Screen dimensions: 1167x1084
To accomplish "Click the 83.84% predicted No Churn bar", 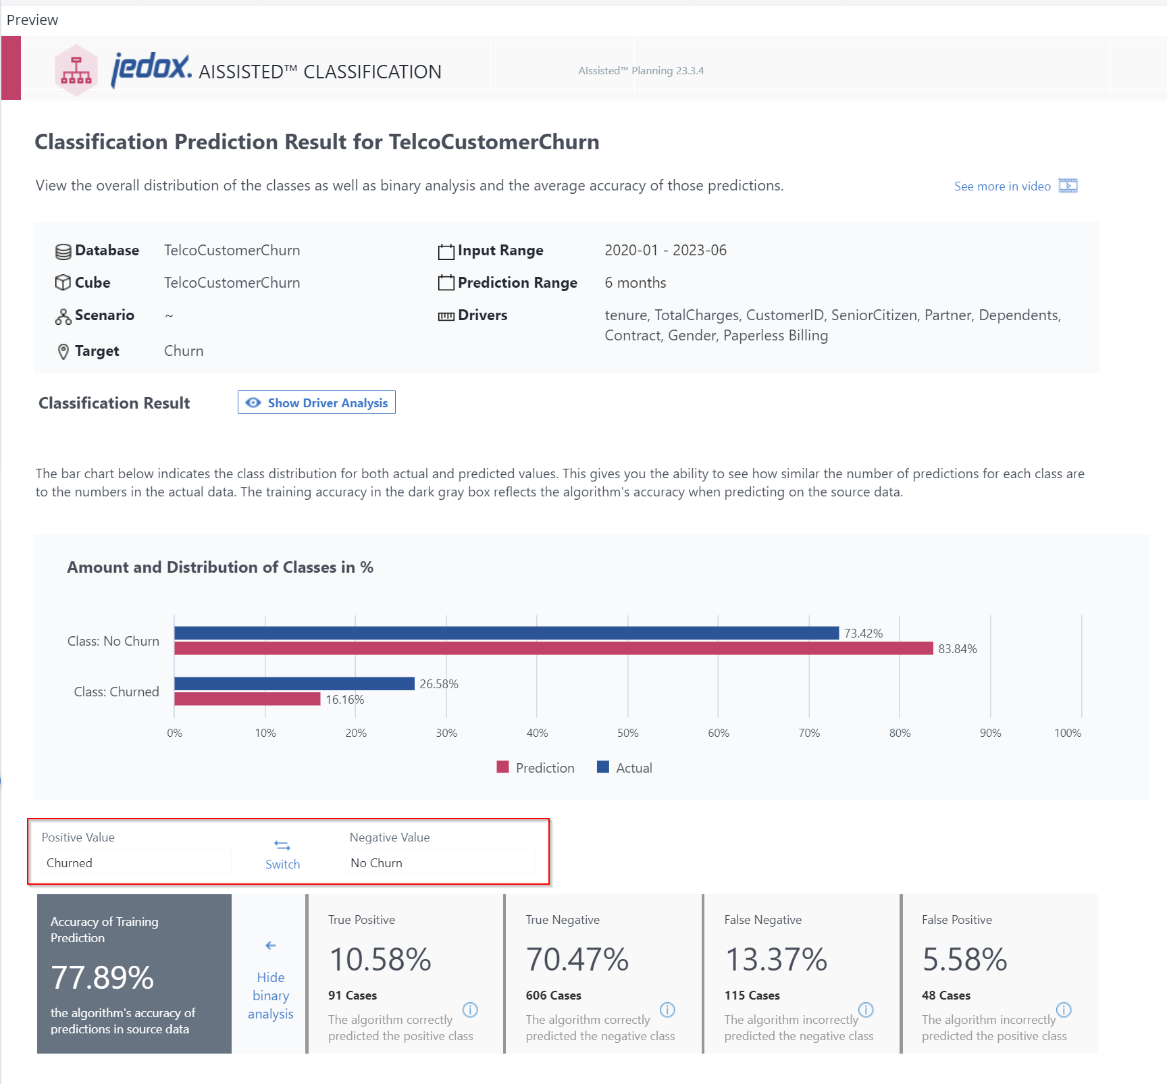I will tap(554, 648).
